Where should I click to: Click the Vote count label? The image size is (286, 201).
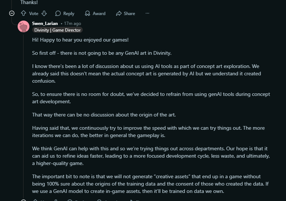(x=34, y=14)
